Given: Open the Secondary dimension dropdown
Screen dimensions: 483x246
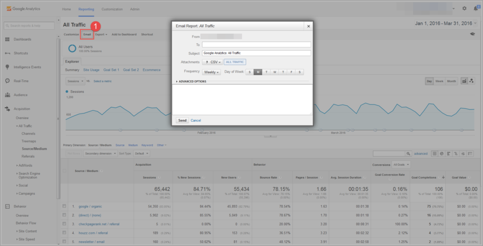Looking at the screenshot, I should pyautogui.click(x=100, y=153).
